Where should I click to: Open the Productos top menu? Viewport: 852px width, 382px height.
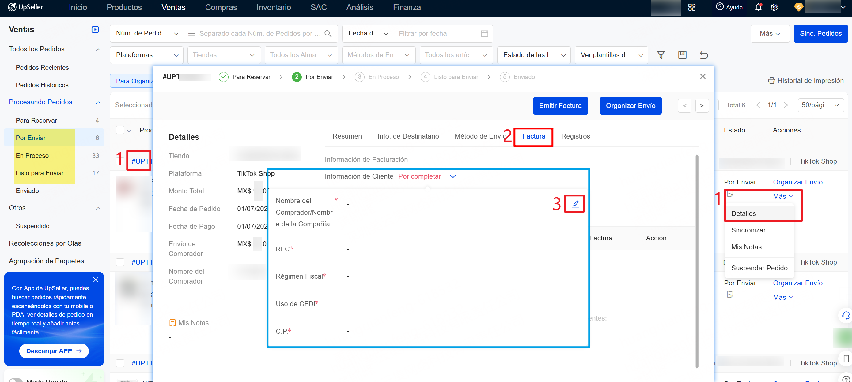[x=124, y=7]
